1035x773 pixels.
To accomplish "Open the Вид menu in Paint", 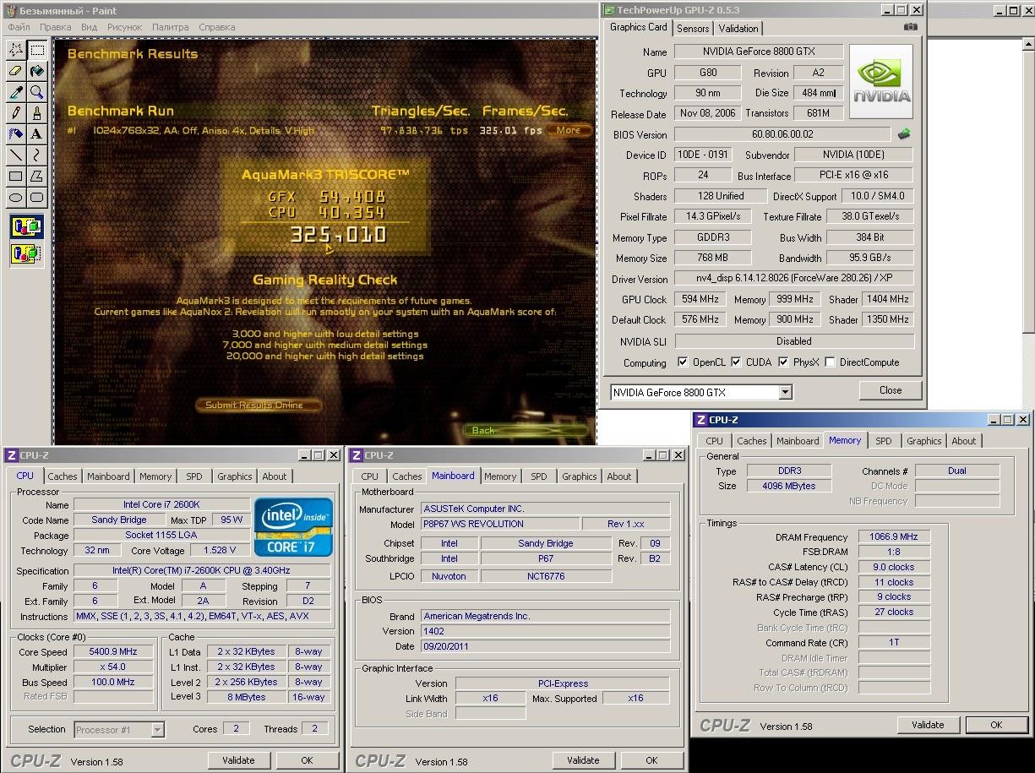I will click(x=89, y=27).
